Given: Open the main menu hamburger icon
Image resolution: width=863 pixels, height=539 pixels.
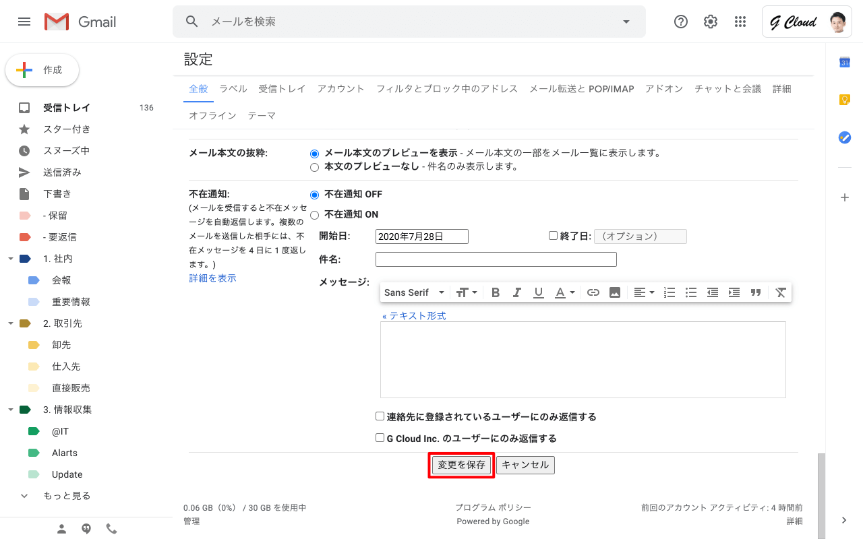Looking at the screenshot, I should coord(24,22).
